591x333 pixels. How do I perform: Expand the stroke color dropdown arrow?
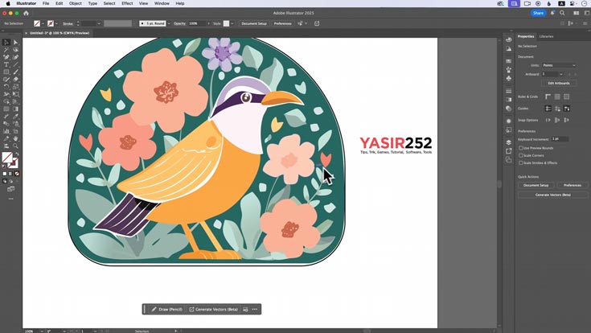[56, 23]
